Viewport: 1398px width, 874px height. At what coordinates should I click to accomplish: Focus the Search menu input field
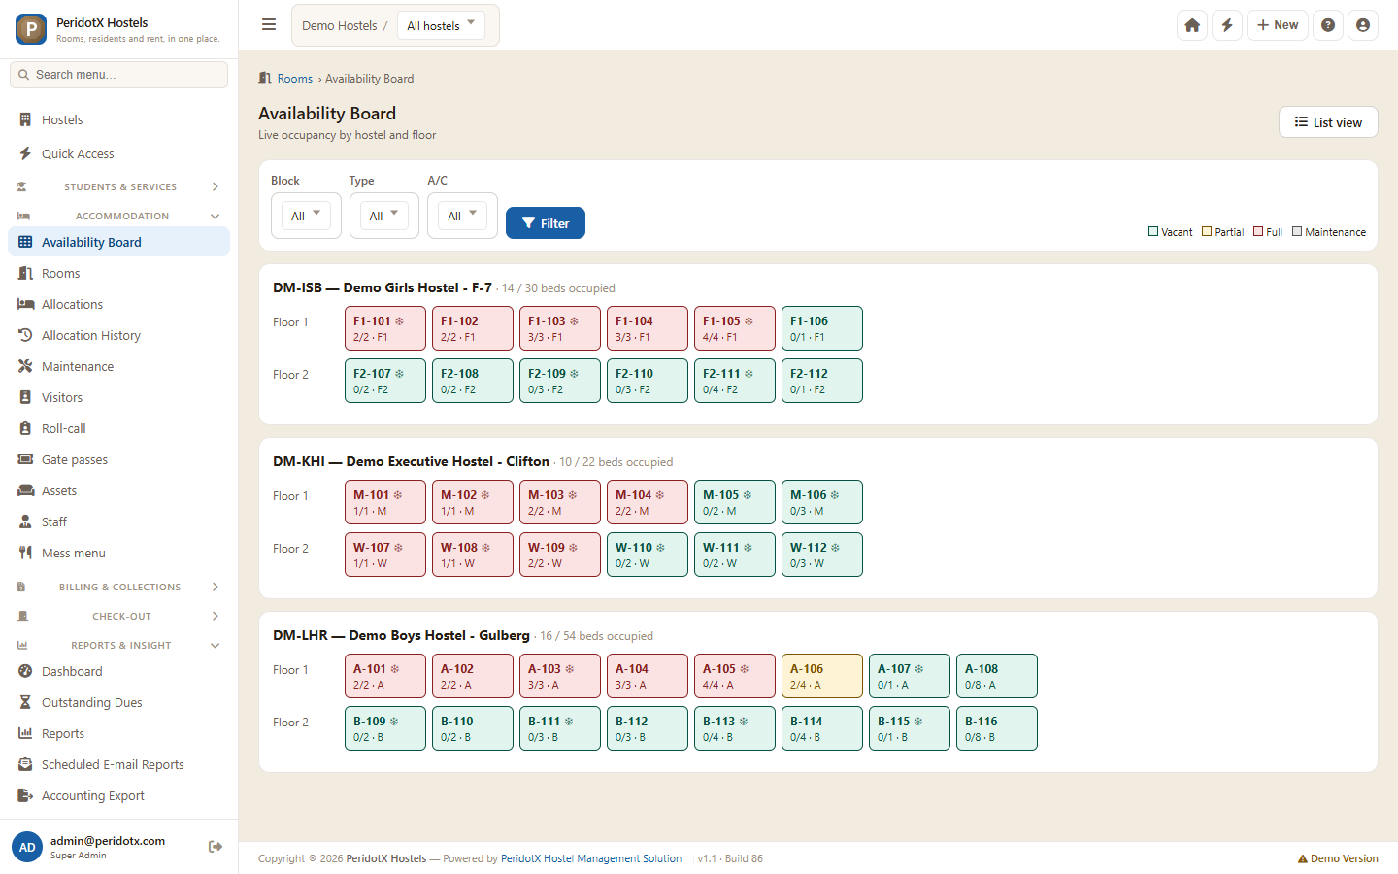pyautogui.click(x=118, y=75)
